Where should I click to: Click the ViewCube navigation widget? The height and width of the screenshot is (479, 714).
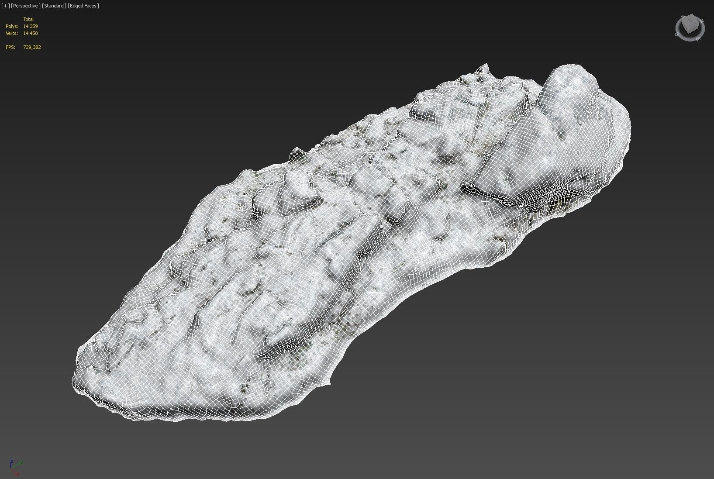(x=690, y=27)
